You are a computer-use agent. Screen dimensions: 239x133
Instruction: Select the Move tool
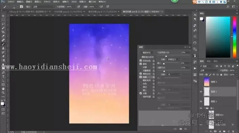click(3, 16)
